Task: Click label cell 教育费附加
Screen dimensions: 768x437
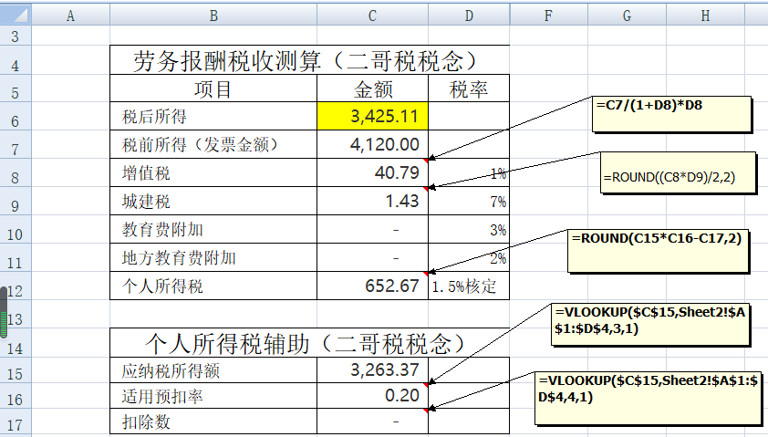Action: coord(213,229)
